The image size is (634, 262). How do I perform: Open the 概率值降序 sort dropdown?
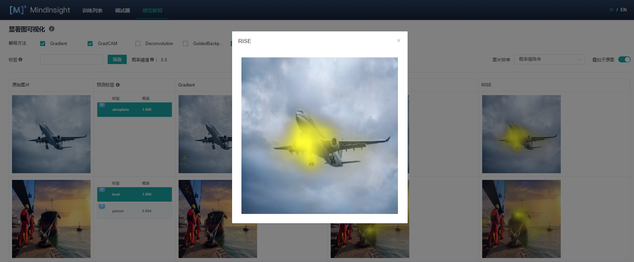[549, 59]
